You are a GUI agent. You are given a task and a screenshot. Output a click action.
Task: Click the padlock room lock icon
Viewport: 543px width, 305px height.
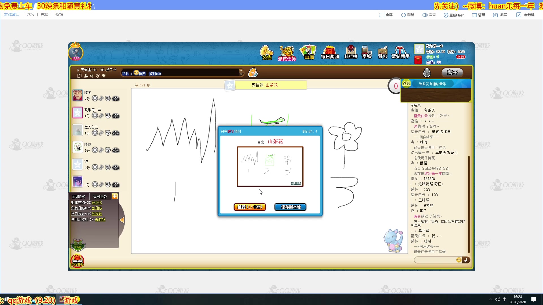click(426, 73)
